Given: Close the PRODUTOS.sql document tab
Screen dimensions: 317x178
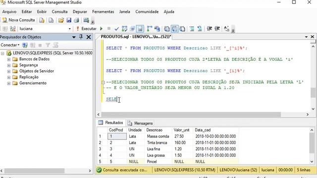Looking at the screenshot, I should (313, 37).
